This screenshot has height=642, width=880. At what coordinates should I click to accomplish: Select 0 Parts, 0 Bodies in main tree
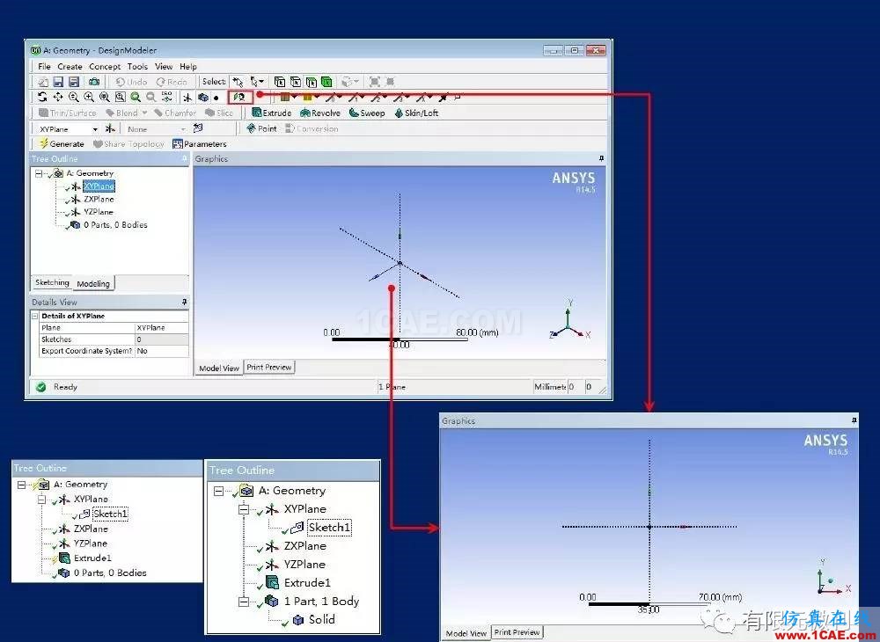click(x=115, y=225)
